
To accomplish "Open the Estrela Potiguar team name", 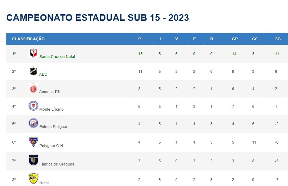I will (x=54, y=127).
